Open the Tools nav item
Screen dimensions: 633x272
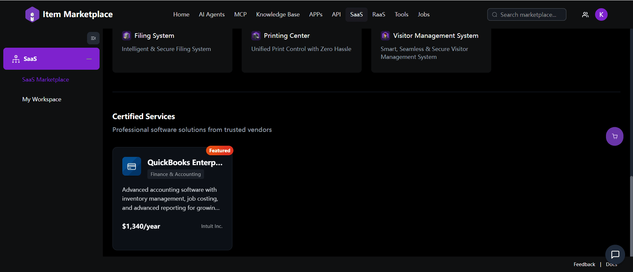(x=402, y=14)
